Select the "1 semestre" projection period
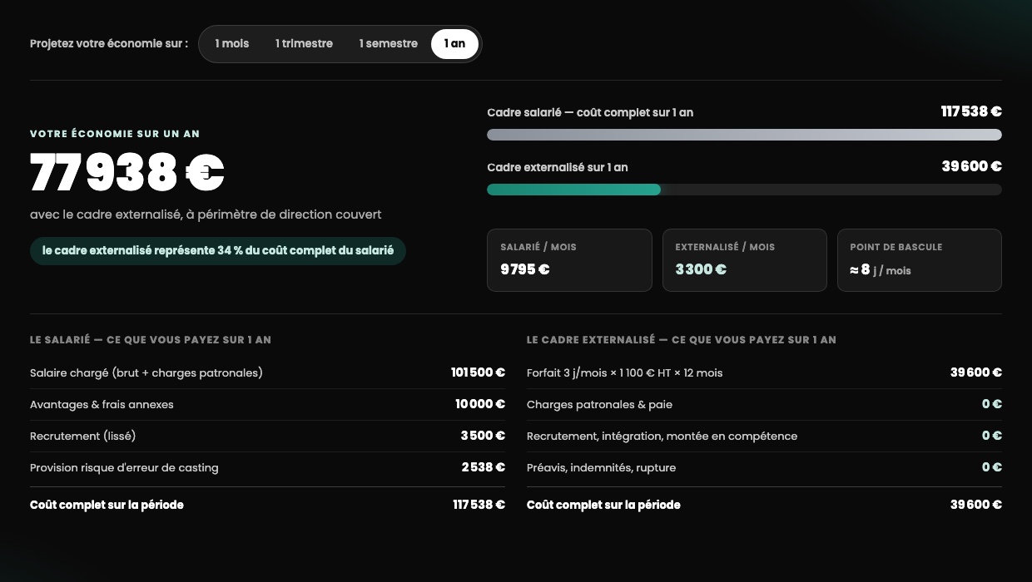Viewport: 1032px width, 582px height. [389, 44]
